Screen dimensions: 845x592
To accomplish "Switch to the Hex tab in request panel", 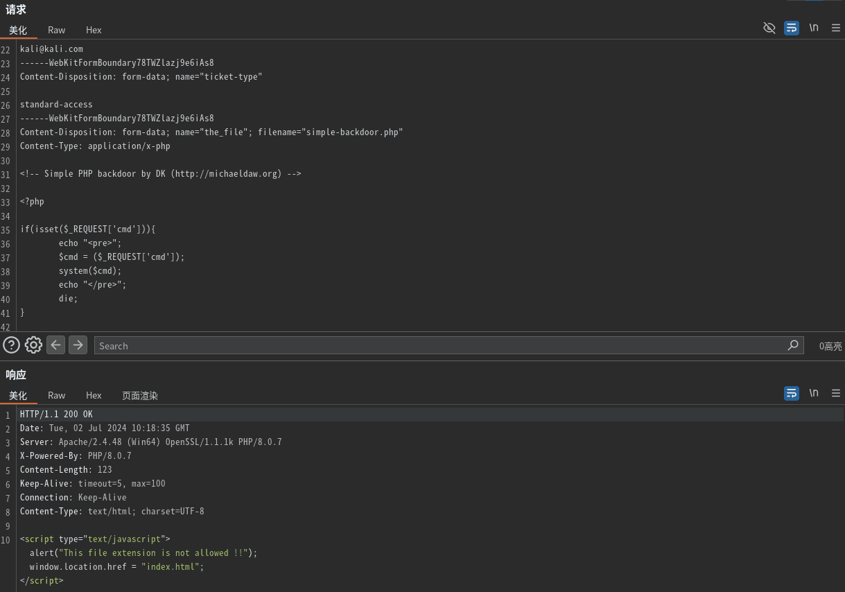I will coord(94,30).
